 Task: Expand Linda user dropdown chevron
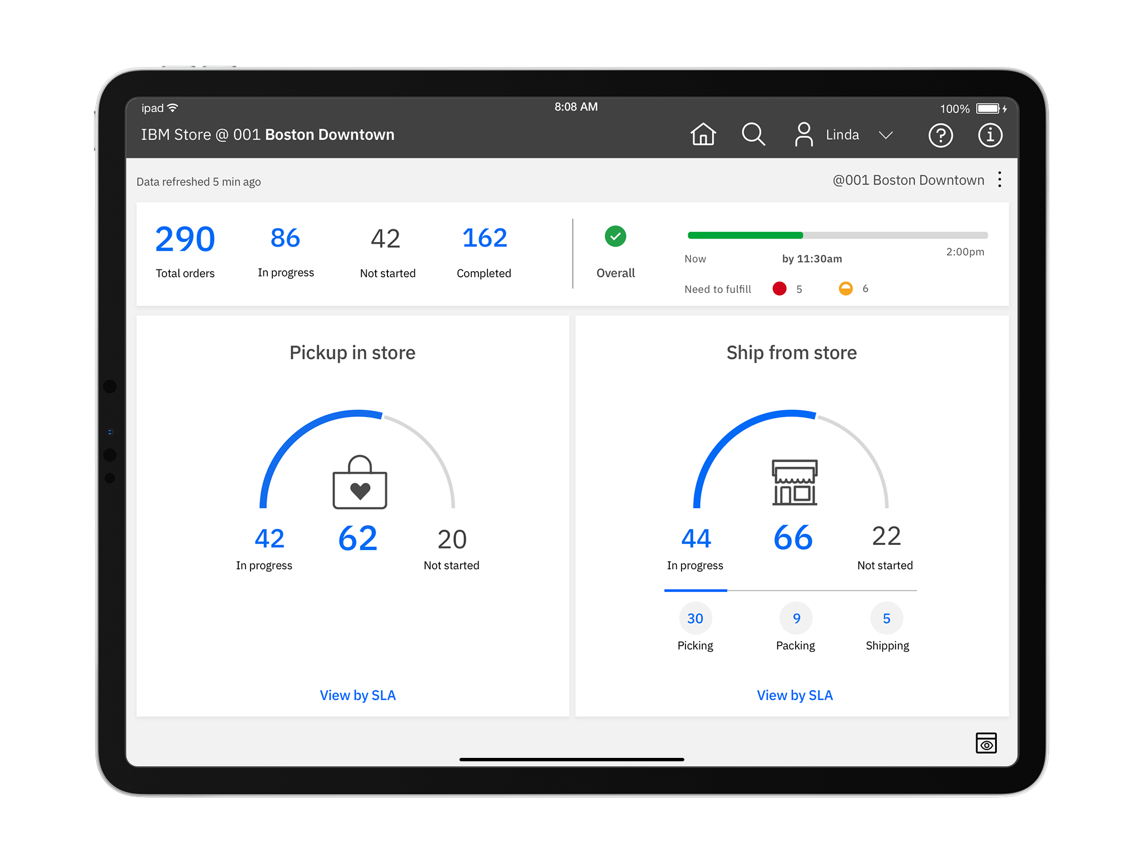(x=886, y=135)
